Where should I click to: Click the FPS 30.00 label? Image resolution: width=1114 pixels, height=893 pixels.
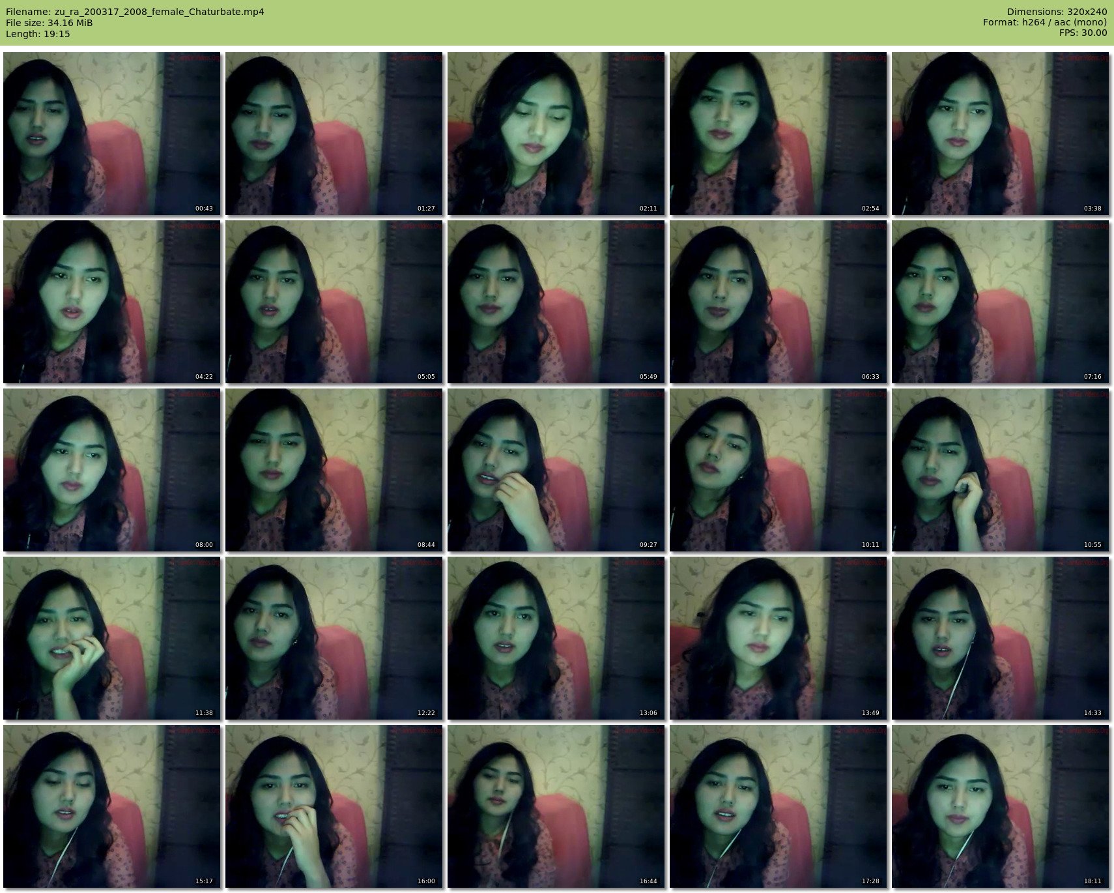click(1083, 33)
